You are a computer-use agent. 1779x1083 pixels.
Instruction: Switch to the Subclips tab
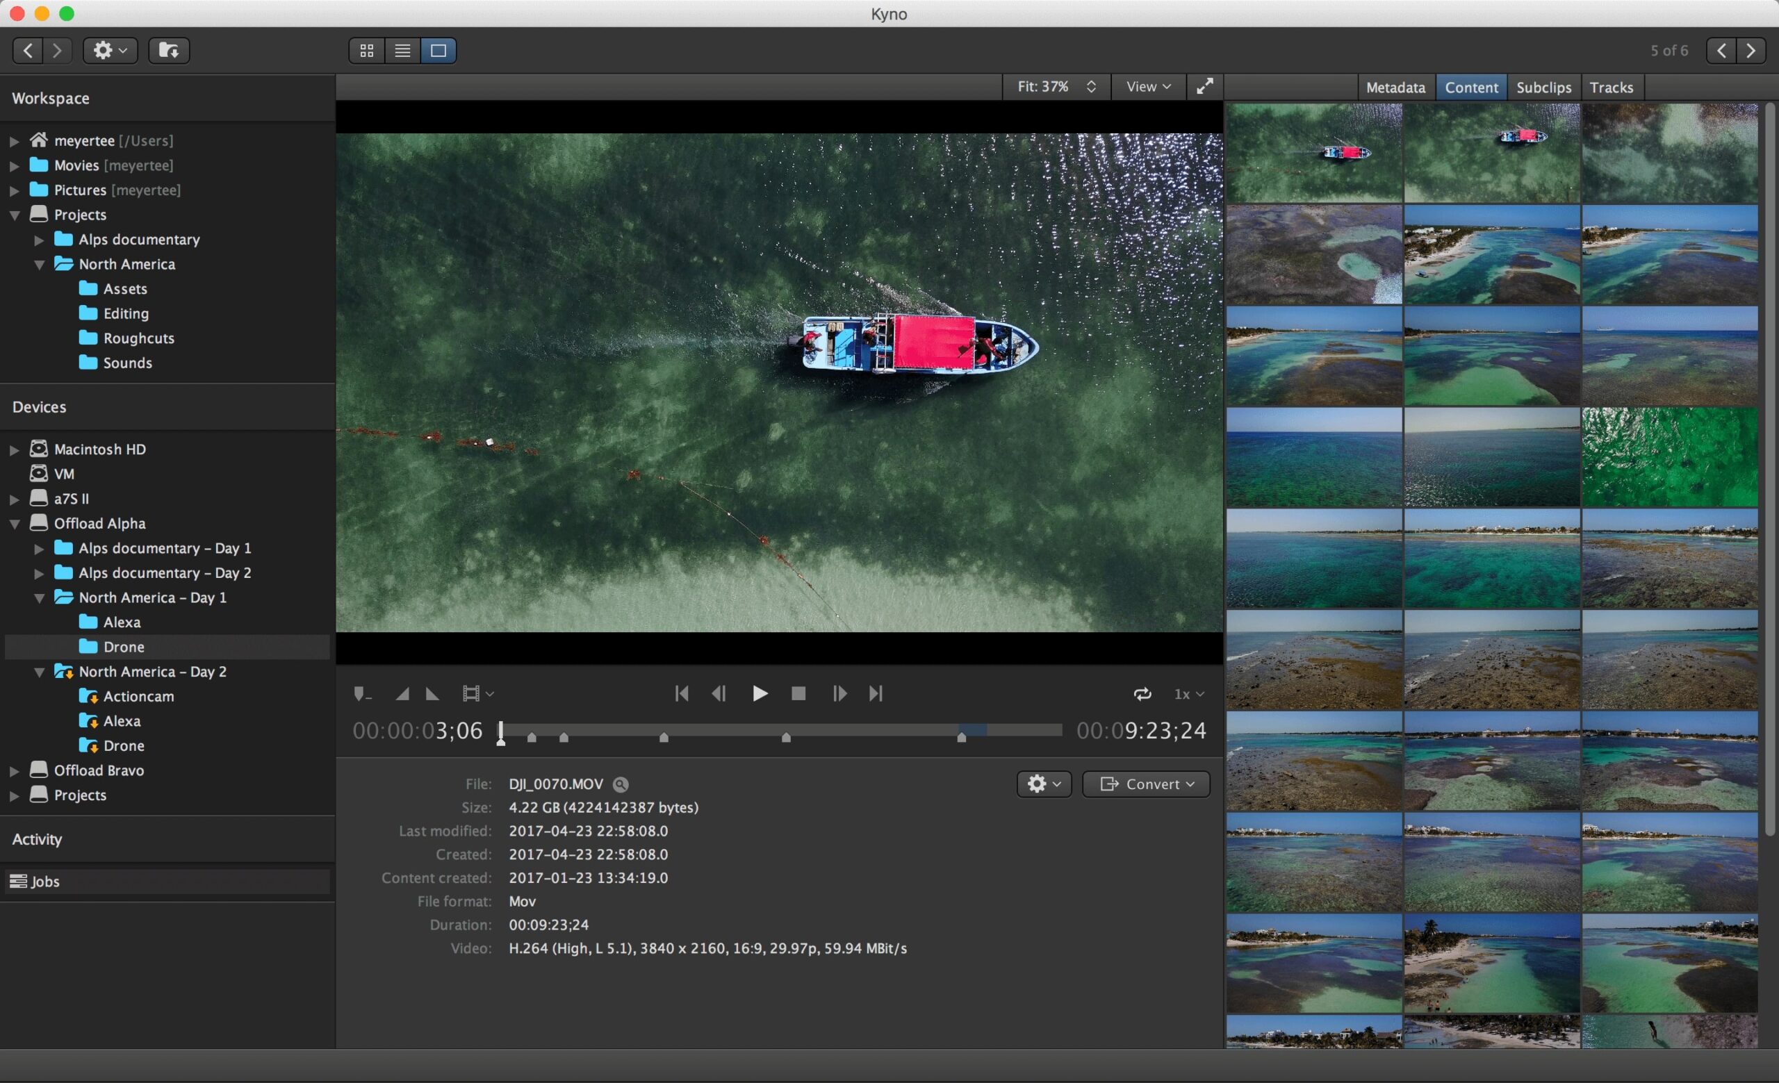pos(1543,88)
